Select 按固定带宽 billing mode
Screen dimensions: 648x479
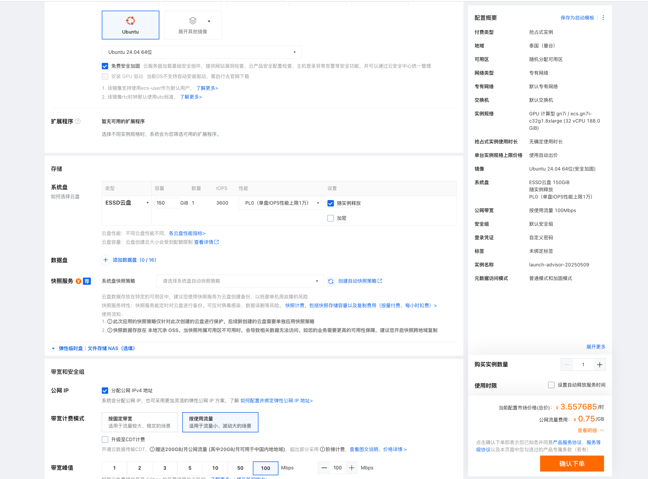tap(139, 422)
